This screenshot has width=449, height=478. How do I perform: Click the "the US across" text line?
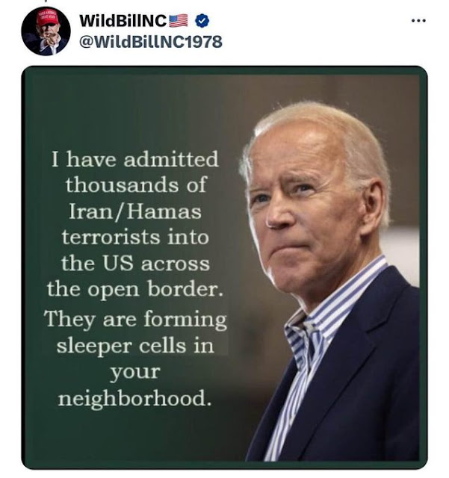(x=135, y=263)
